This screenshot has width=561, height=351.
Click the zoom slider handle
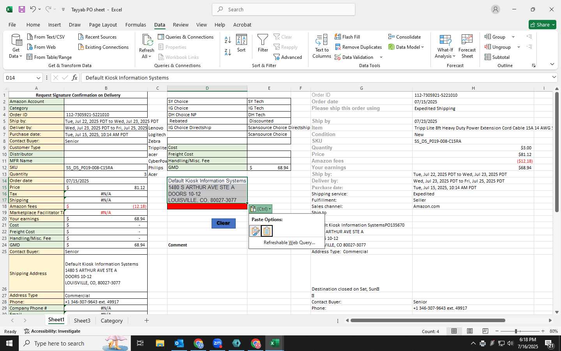(516, 331)
